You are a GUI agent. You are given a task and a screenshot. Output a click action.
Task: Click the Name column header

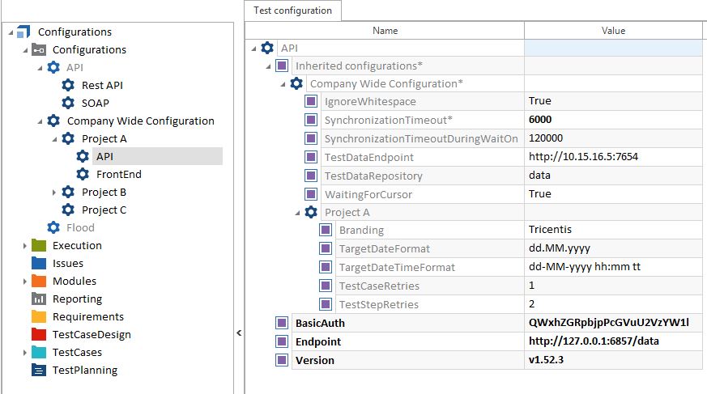[x=385, y=31]
